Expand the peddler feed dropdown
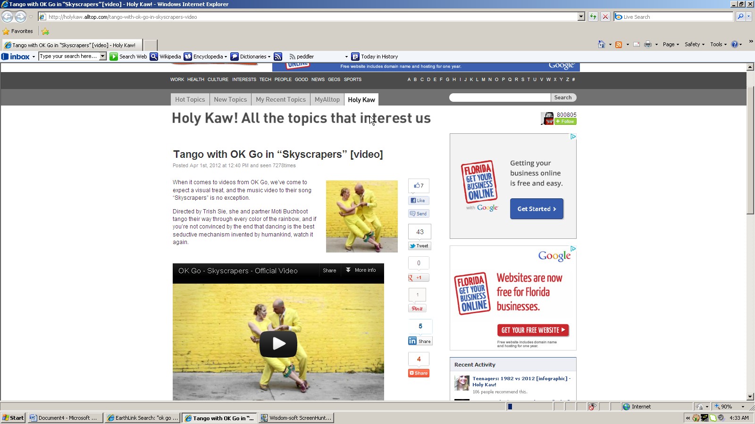This screenshot has width=755, height=424. point(346,57)
